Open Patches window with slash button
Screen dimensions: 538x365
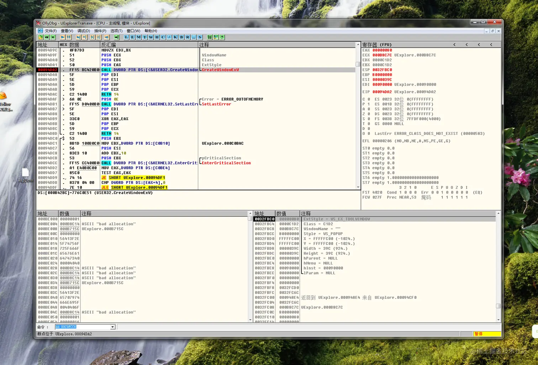tap(169, 37)
